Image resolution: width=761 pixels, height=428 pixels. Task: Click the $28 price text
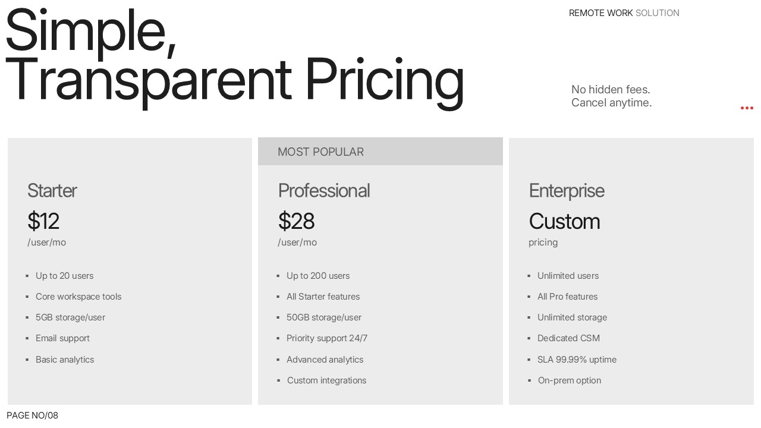(296, 221)
